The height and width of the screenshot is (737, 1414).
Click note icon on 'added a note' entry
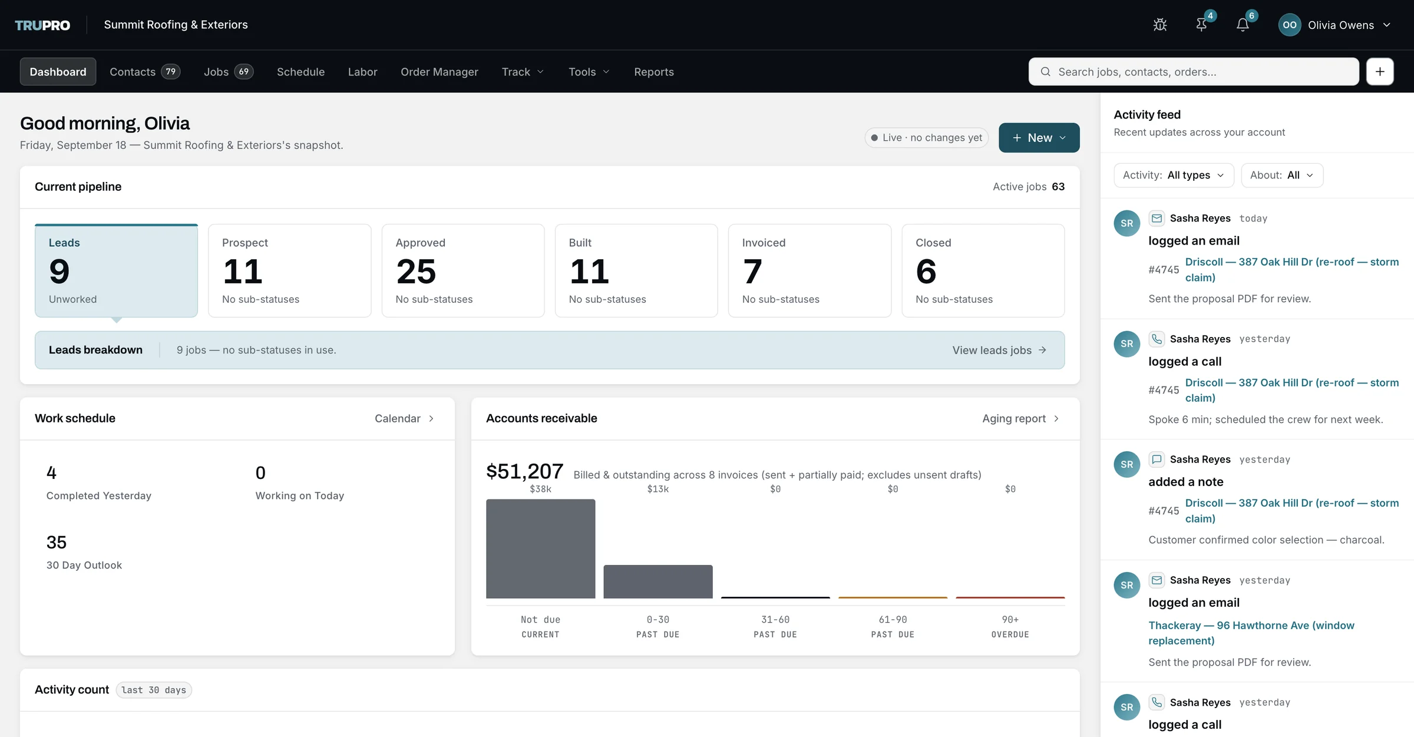1157,459
